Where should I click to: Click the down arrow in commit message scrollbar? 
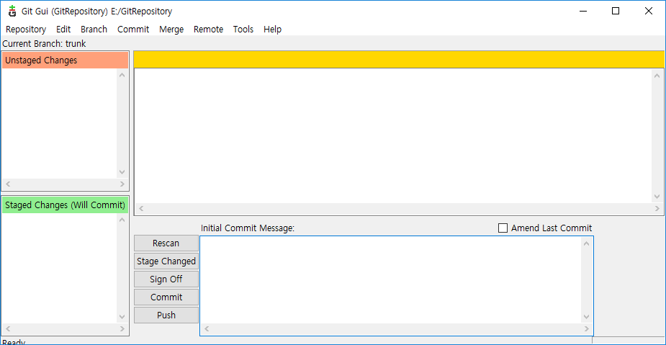(587, 317)
